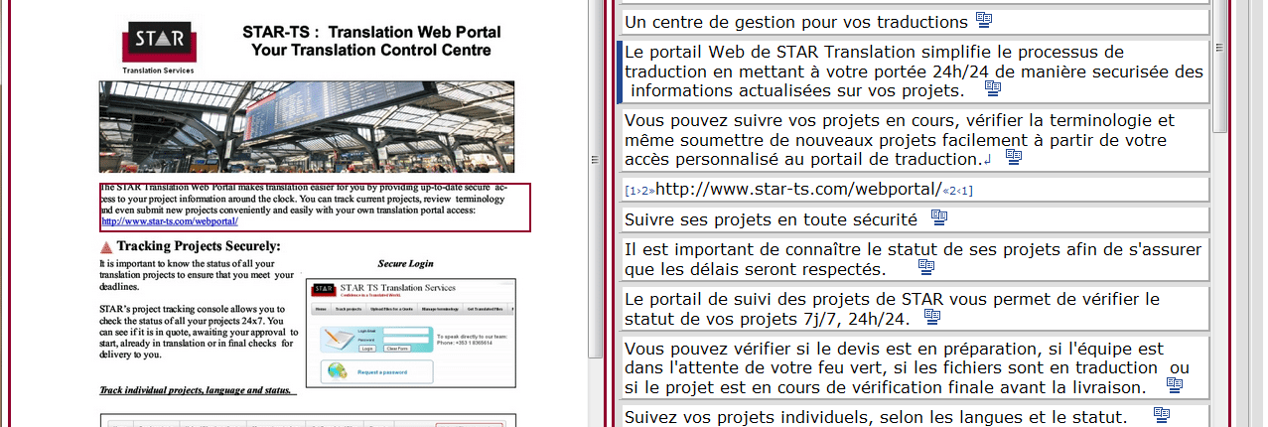Select segment starting 'Le portail Web de STAR Translation'
This screenshot has height=427, width=1268.
pos(914,71)
